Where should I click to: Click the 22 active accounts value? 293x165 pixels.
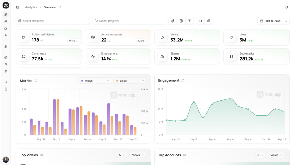[104, 40]
